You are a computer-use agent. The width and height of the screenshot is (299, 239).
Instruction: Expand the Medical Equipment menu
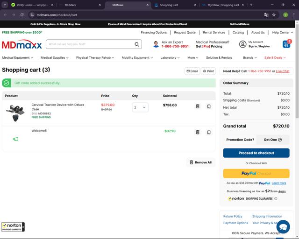click(x=17, y=57)
